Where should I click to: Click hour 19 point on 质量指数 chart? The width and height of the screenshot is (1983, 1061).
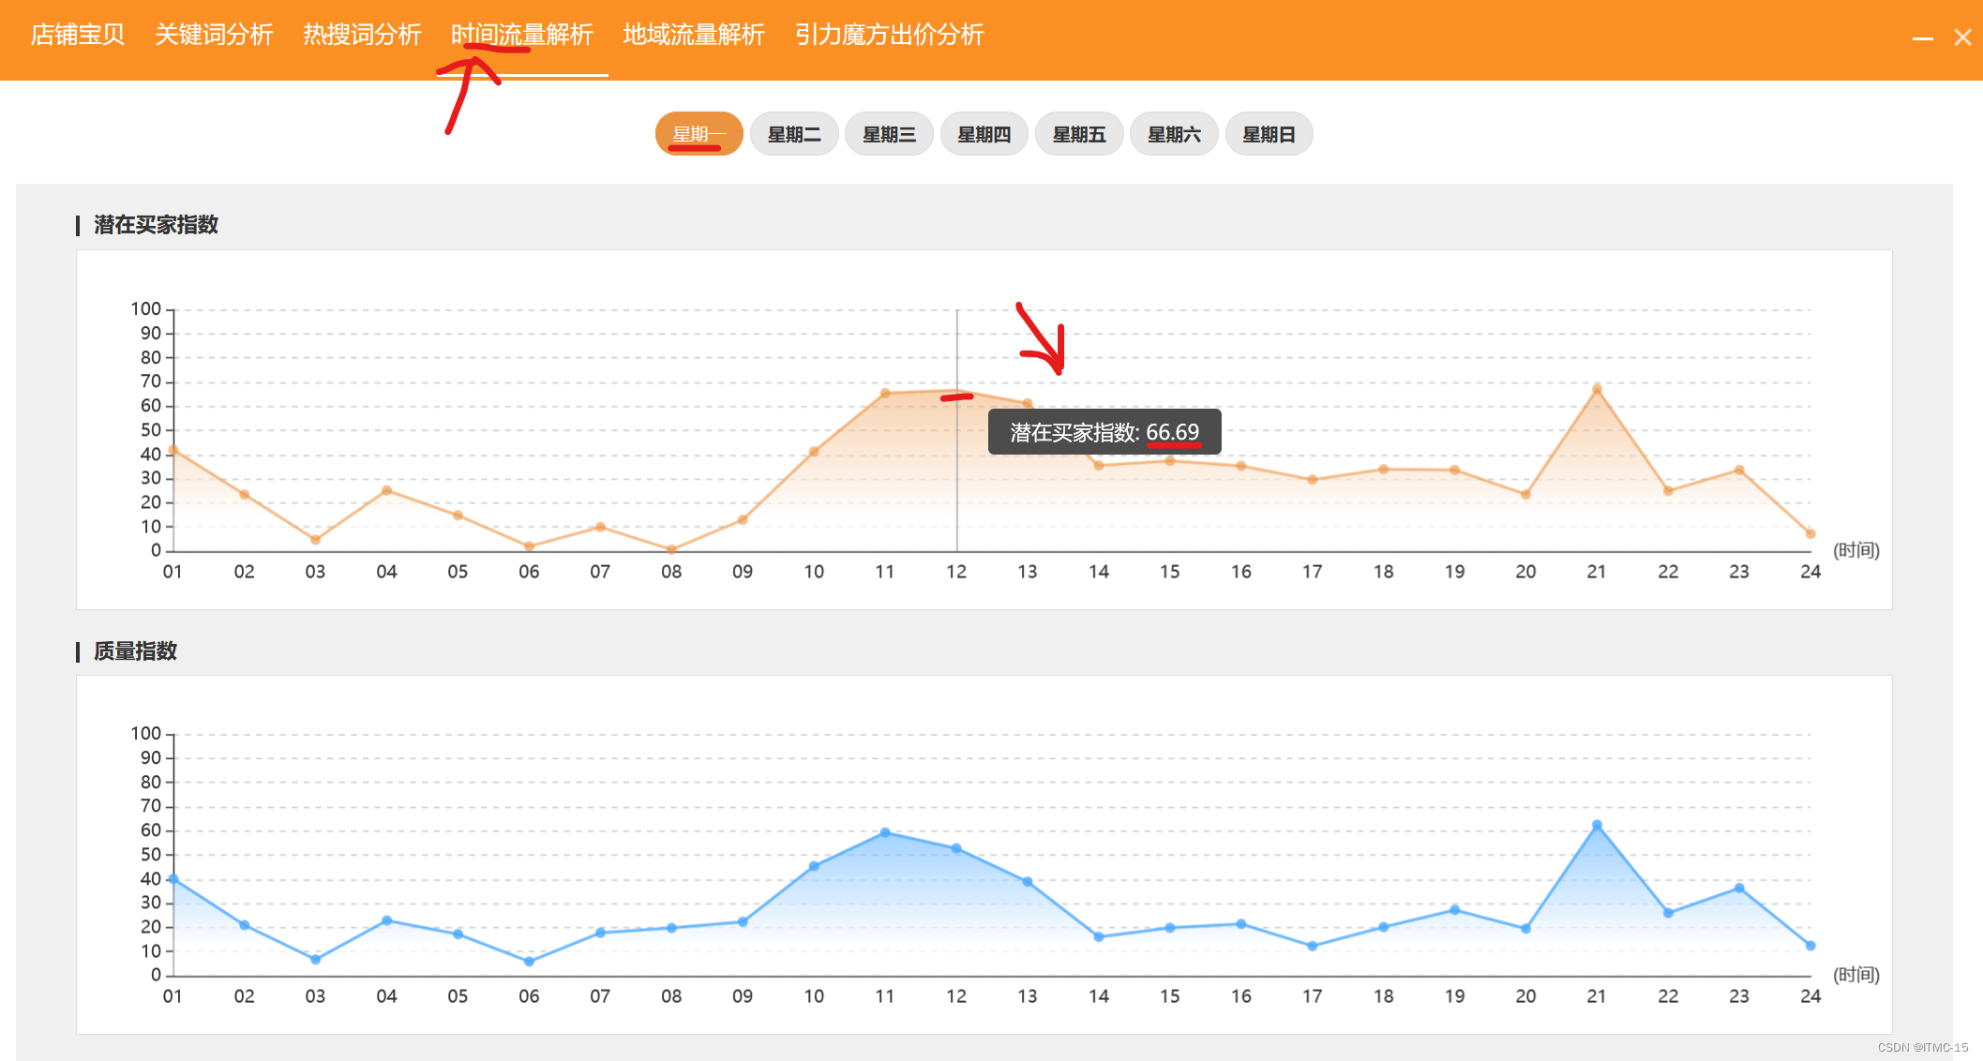[1454, 910]
